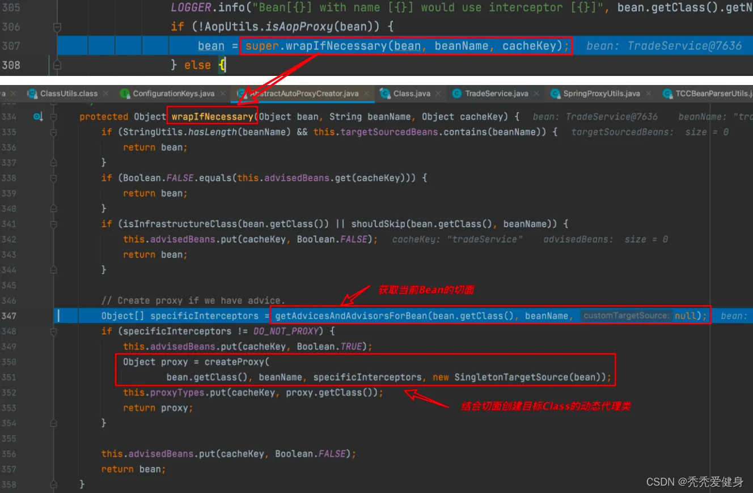Click the specificInterceptors variable on line 347
Image resolution: width=753 pixels, height=493 pixels.
[204, 316]
